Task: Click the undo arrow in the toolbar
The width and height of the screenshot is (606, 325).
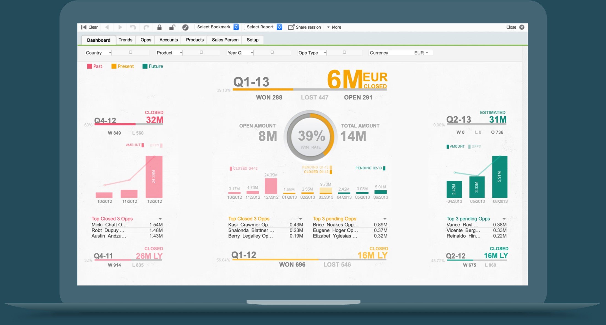Action: [133, 27]
